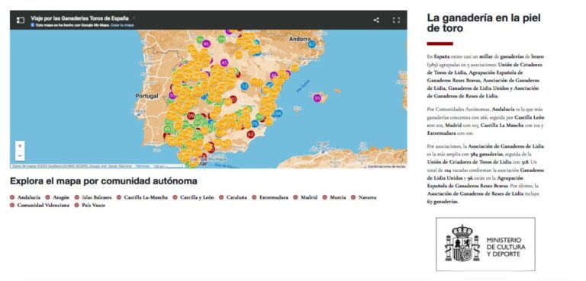
Task: Open the map legend sidebar toggle icon
Action: (x=20, y=20)
